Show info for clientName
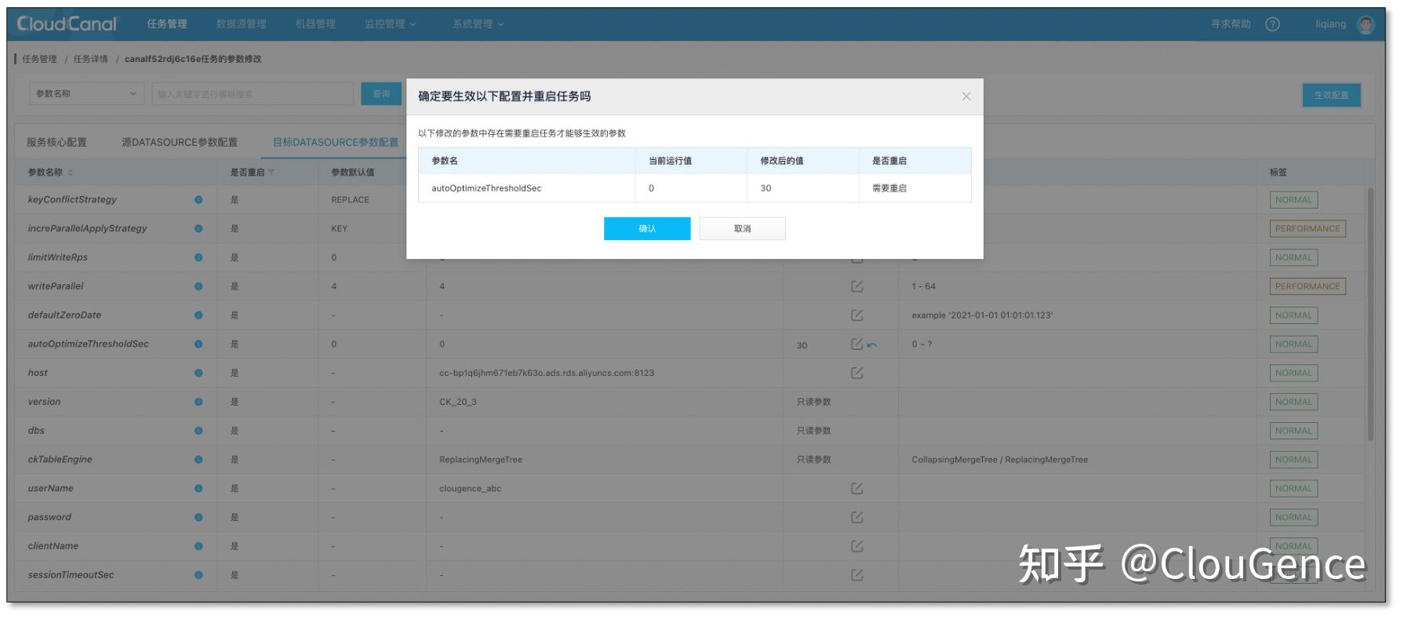Image resolution: width=1404 pixels, height=623 pixels. click(x=198, y=546)
